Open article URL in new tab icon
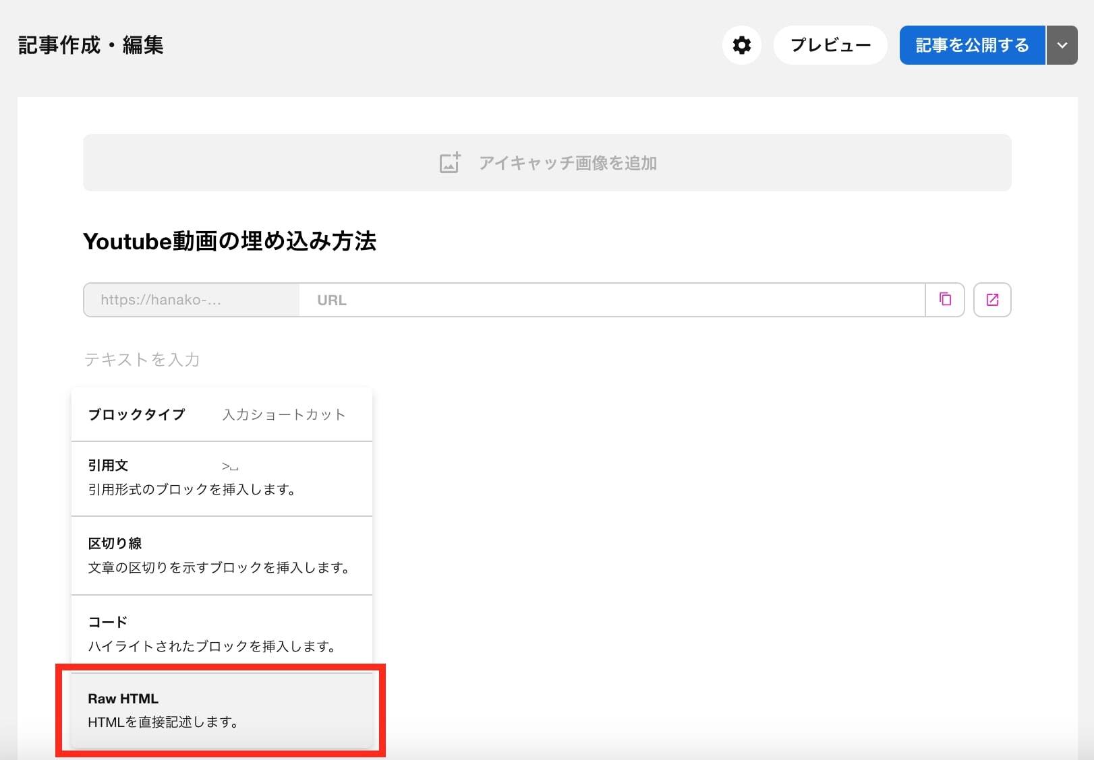This screenshot has height=760, width=1094. (x=992, y=300)
